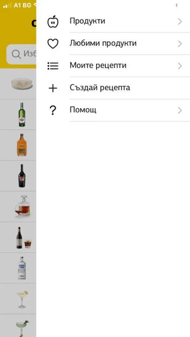Tap the magnifier search icon
Screen dimensions: 190x337
16,54
